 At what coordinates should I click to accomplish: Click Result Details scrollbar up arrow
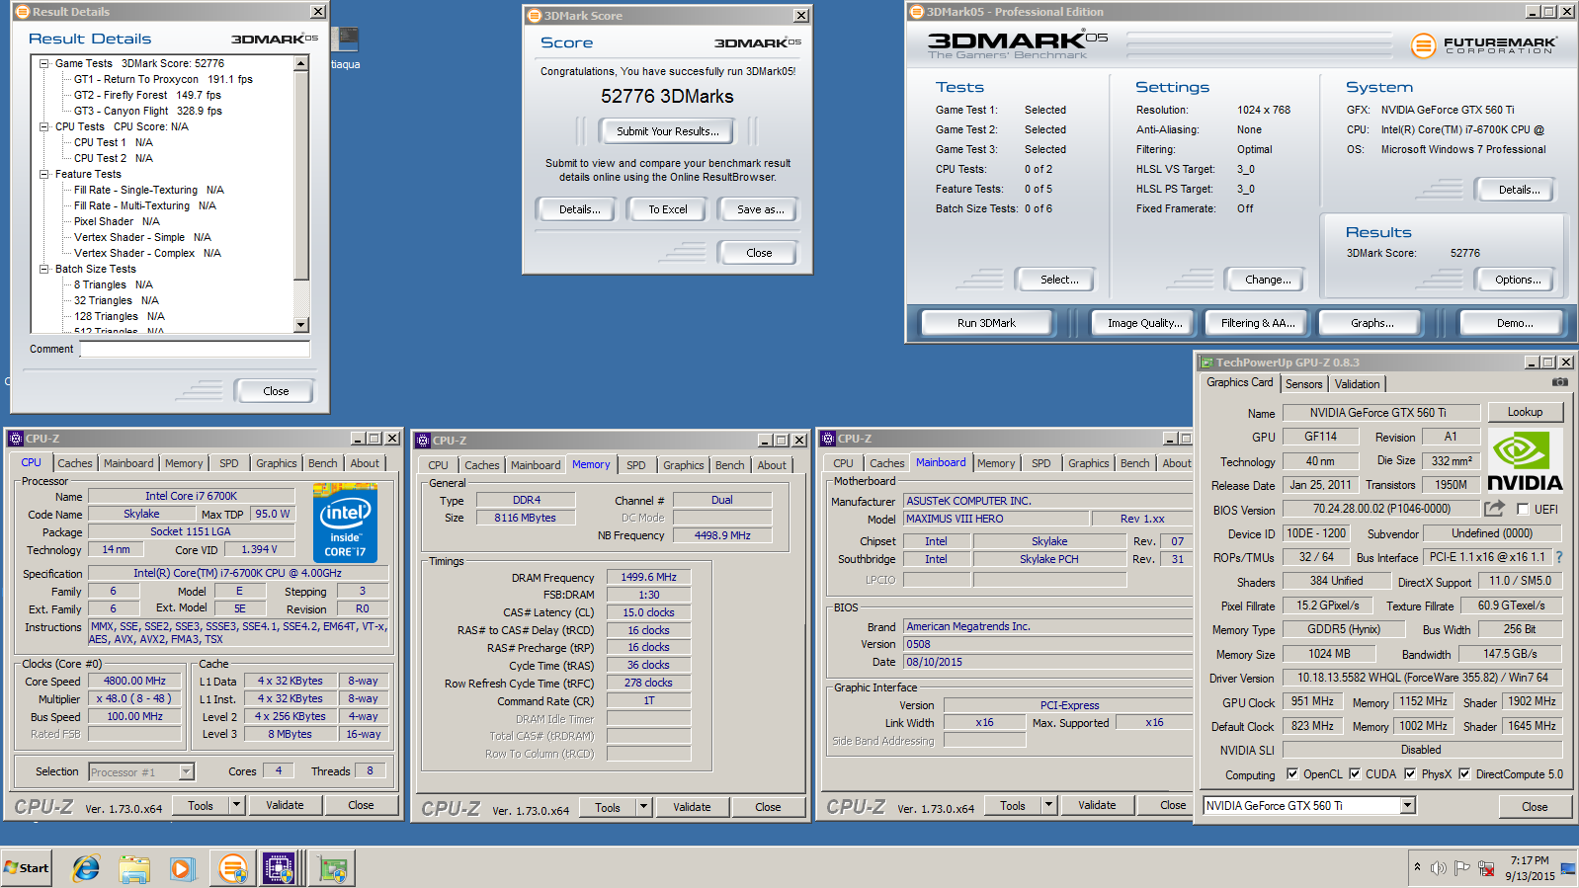click(301, 63)
